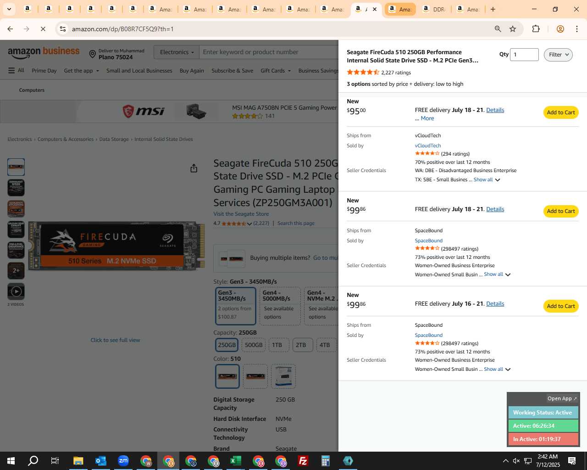Open File Explorer from taskbar
587x470 pixels.
pyautogui.click(x=78, y=461)
